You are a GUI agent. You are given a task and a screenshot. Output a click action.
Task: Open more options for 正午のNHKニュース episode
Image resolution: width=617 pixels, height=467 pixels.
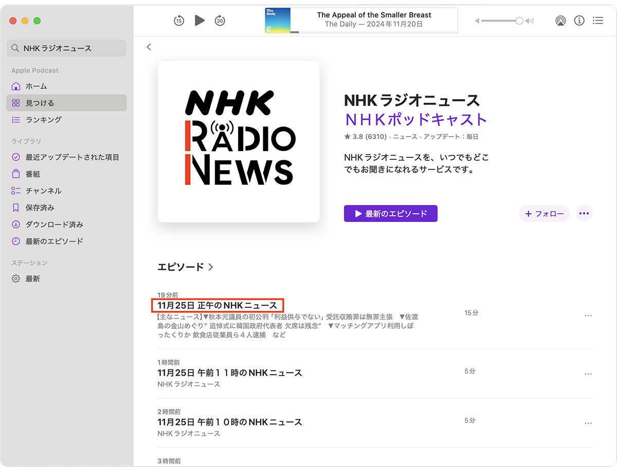click(588, 315)
